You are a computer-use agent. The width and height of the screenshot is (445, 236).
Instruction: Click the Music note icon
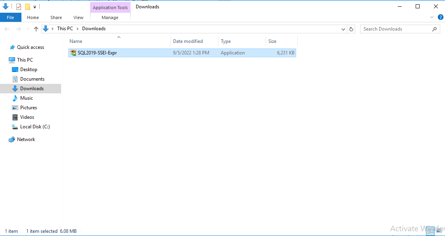pyautogui.click(x=15, y=98)
